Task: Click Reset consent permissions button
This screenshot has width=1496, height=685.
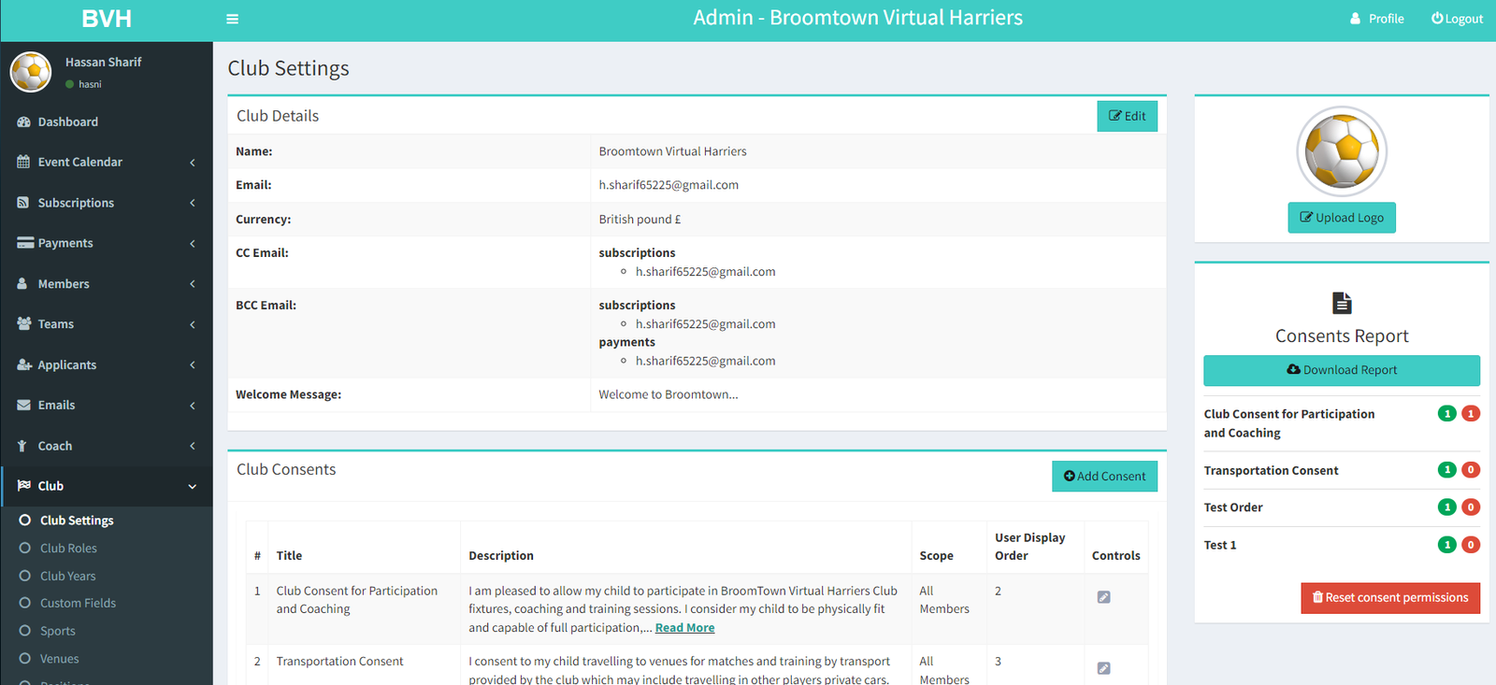Action: click(1390, 598)
